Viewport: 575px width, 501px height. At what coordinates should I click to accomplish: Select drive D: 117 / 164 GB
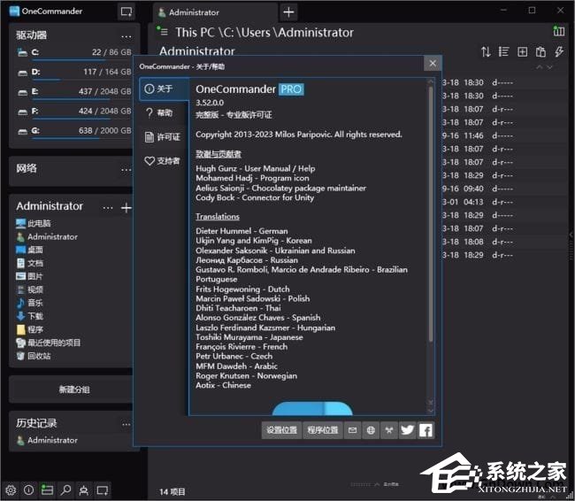pyautogui.click(x=73, y=72)
